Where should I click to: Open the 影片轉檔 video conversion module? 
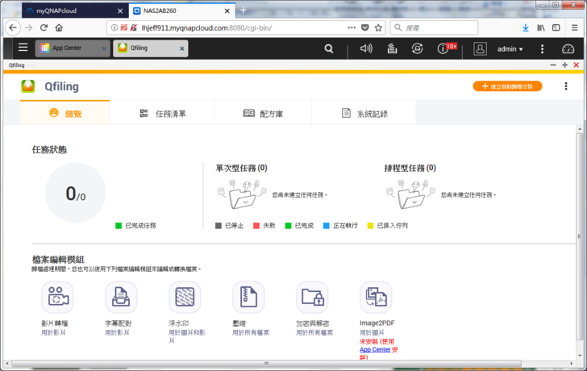57,298
